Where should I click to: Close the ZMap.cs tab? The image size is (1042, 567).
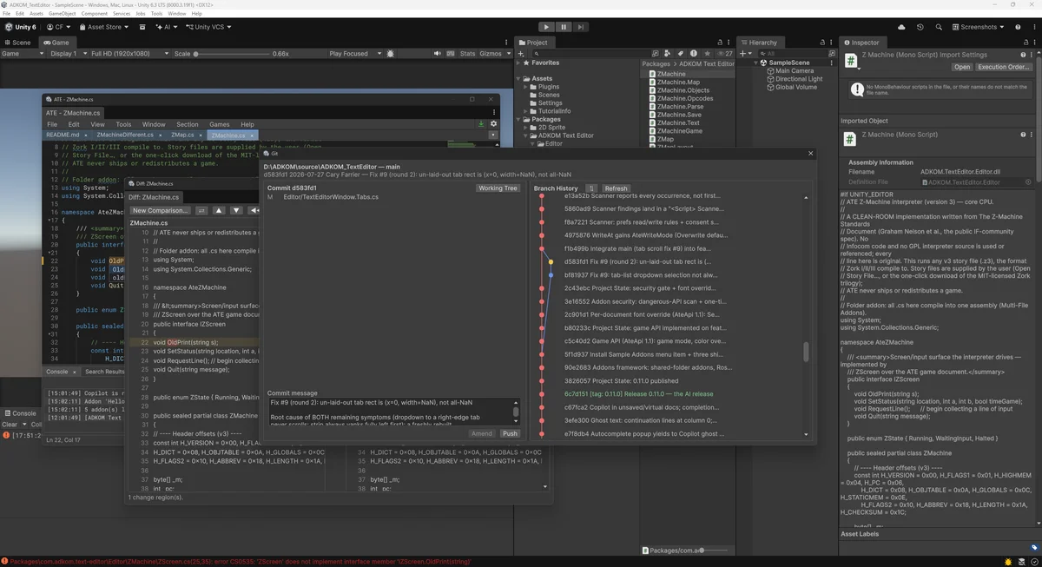coord(202,135)
